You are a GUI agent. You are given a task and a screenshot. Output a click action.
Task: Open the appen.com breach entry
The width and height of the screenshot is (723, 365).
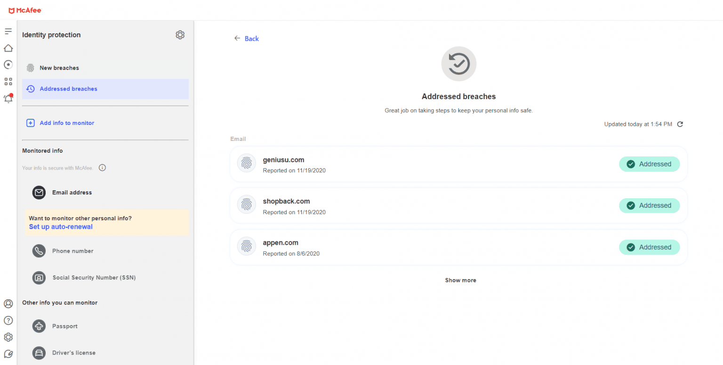click(x=281, y=243)
